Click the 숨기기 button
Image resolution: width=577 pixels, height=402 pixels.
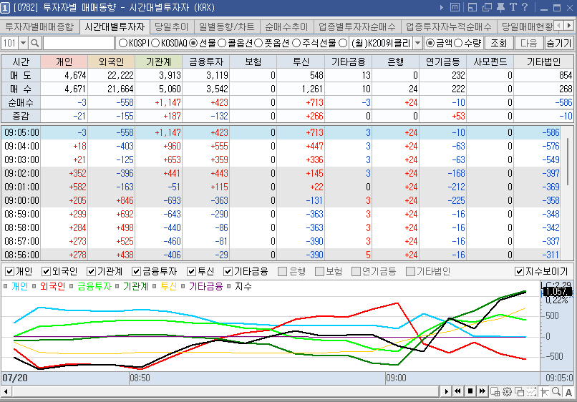click(x=558, y=44)
